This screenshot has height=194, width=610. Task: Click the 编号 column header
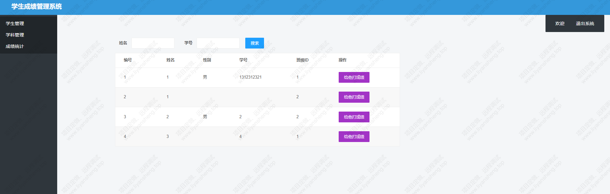pos(128,60)
